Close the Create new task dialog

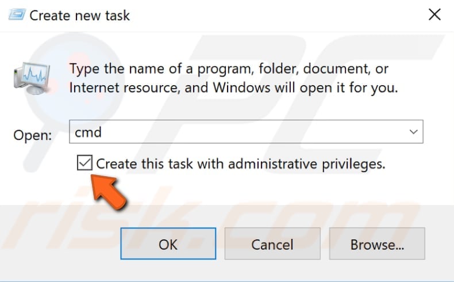click(434, 14)
